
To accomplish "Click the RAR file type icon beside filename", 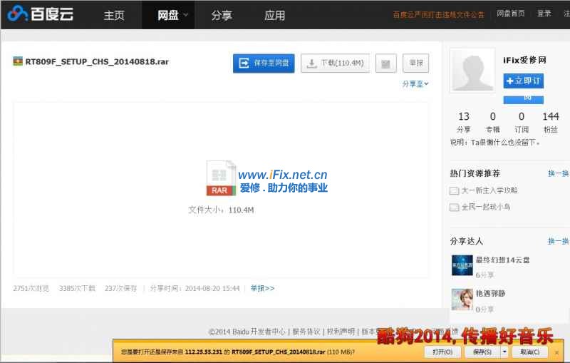I will click(18, 61).
